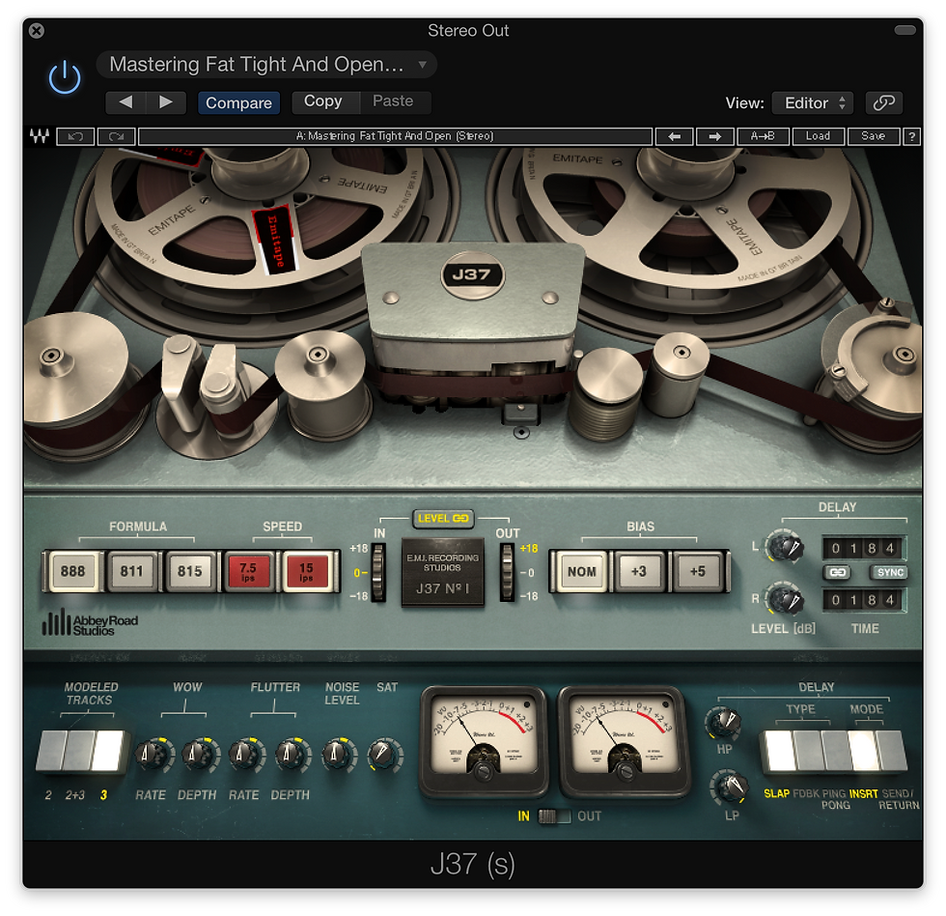Close the Stereo Out plugin window
This screenshot has height=916, width=946.
pos(37,30)
